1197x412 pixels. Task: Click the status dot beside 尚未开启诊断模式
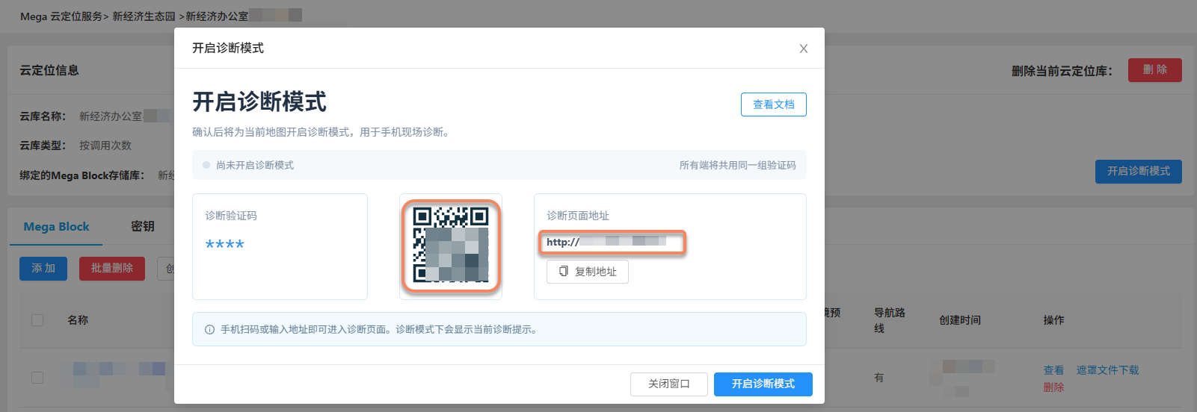pos(206,165)
